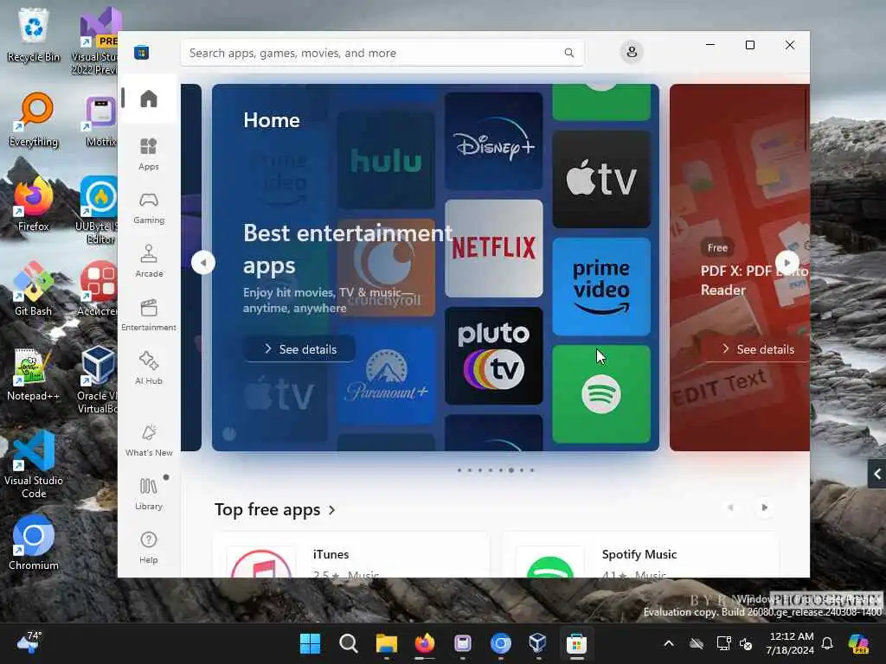Open Copilot preview icon in the taskbar
This screenshot has width=886, height=664.
[858, 643]
